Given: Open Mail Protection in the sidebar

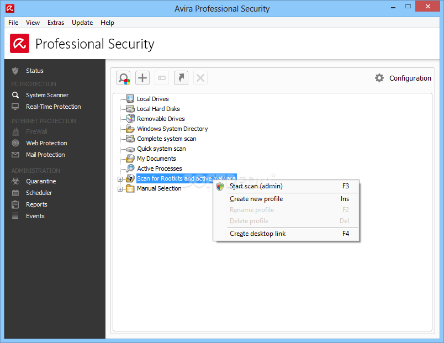Looking at the screenshot, I should point(46,155).
